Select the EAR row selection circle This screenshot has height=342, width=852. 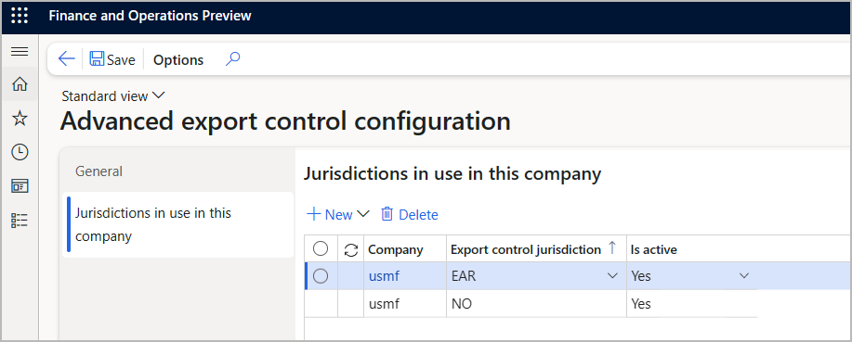321,276
